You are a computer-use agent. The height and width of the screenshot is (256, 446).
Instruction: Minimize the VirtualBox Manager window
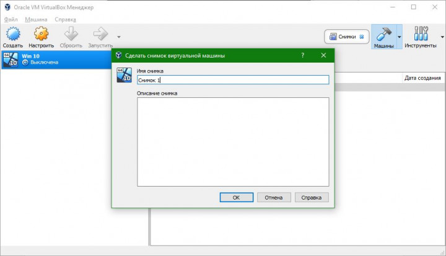[393, 7]
